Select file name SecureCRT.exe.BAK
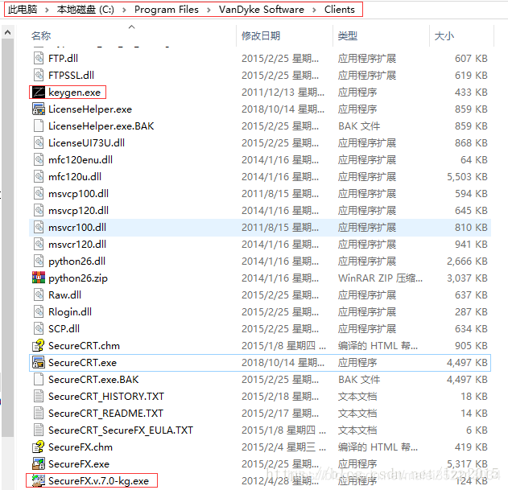Screen dimensions: 508x490 click(93, 379)
